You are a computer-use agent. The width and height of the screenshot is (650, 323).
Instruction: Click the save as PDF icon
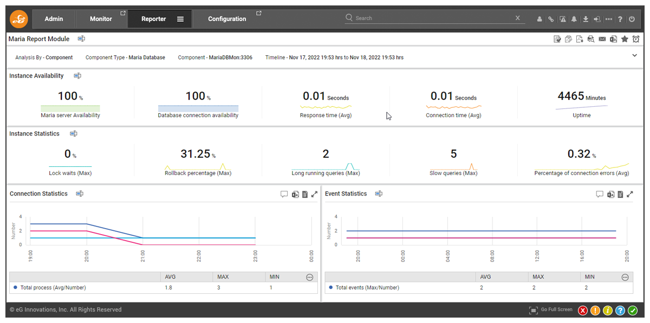[x=580, y=39]
